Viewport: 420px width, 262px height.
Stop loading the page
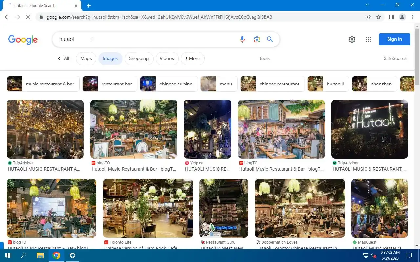click(28, 17)
